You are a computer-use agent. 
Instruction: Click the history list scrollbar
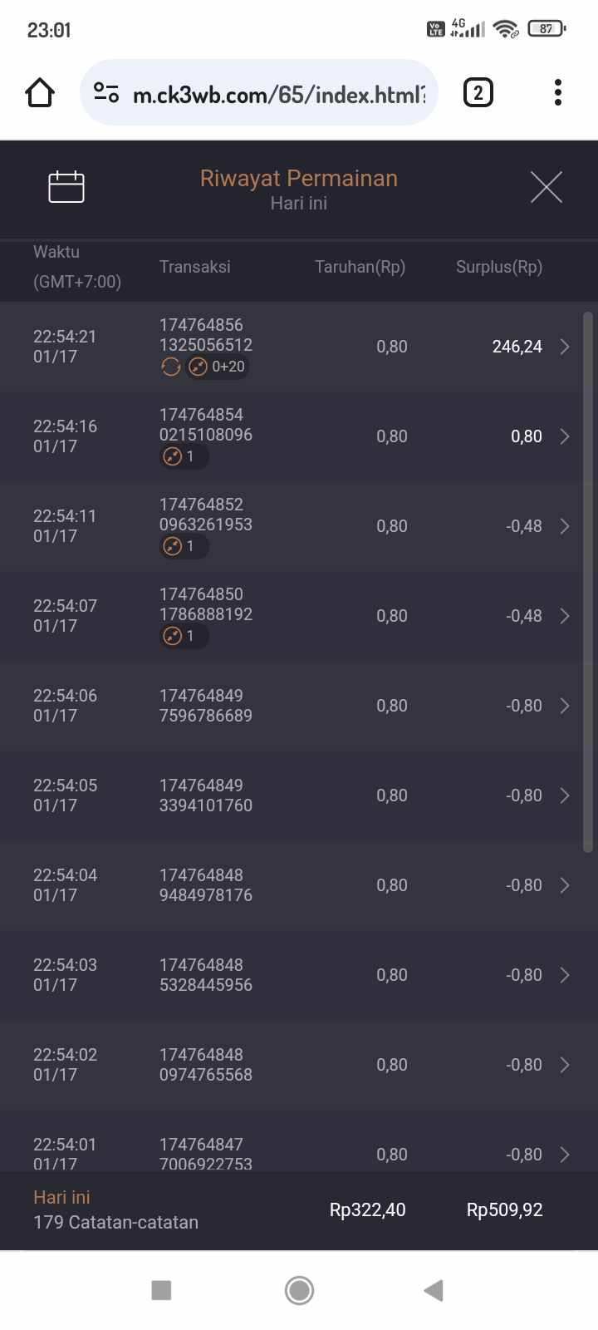tap(588, 582)
